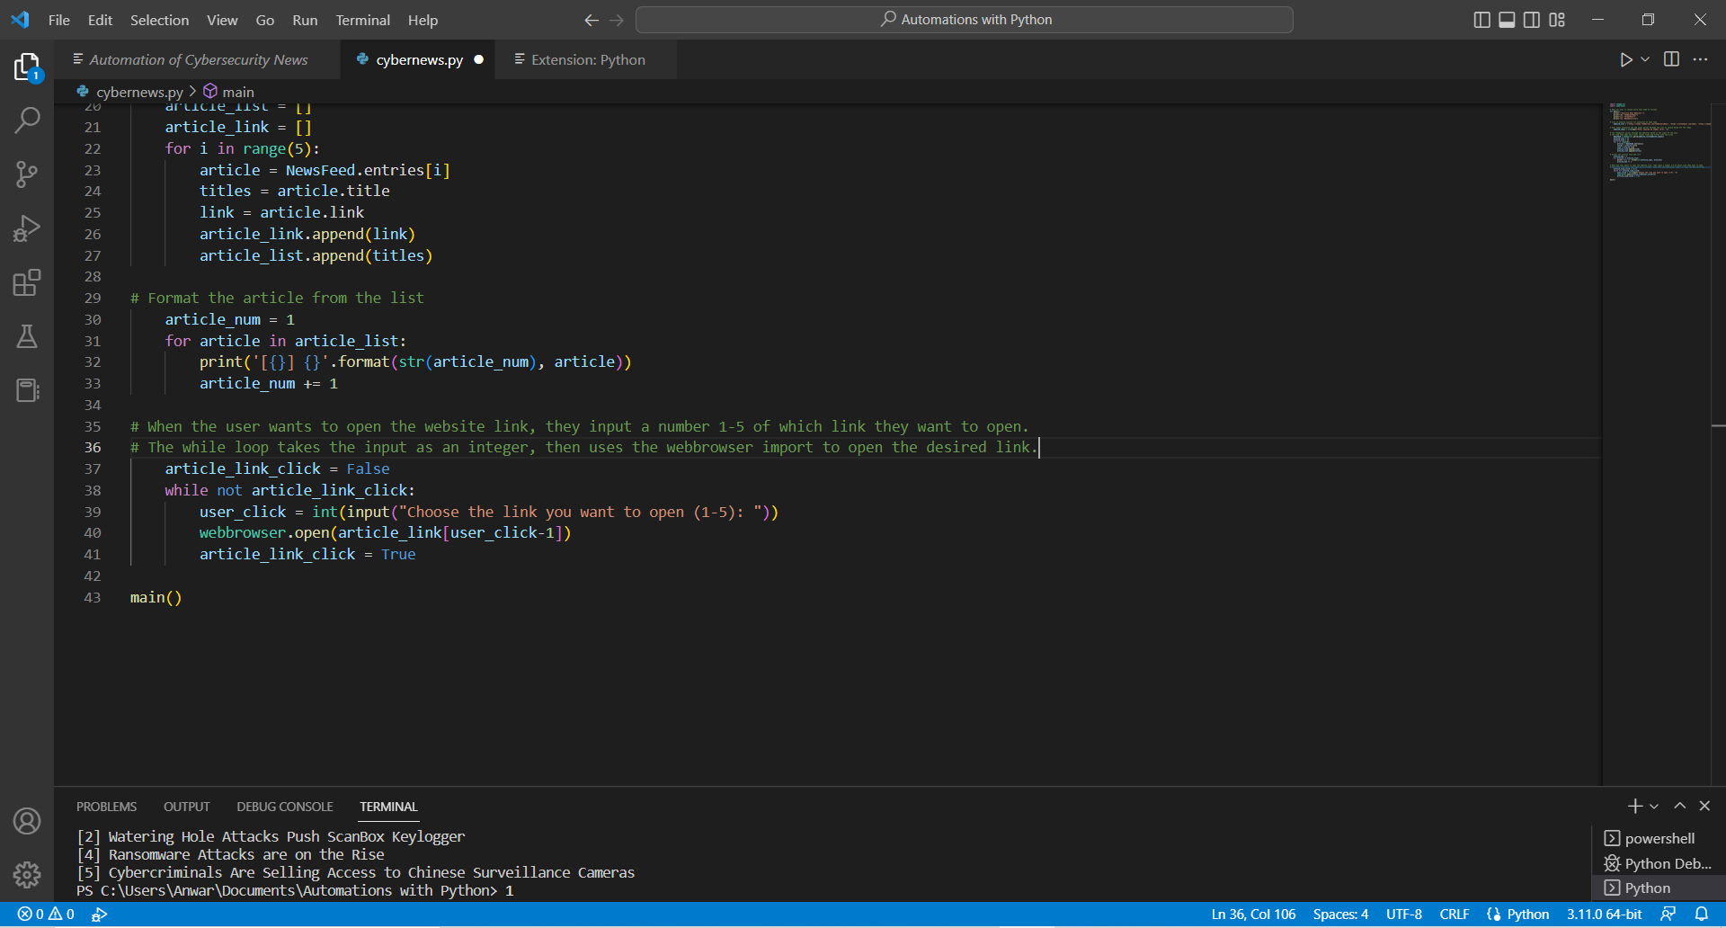
Task: Customize layout from title bar
Action: [x=1557, y=20]
